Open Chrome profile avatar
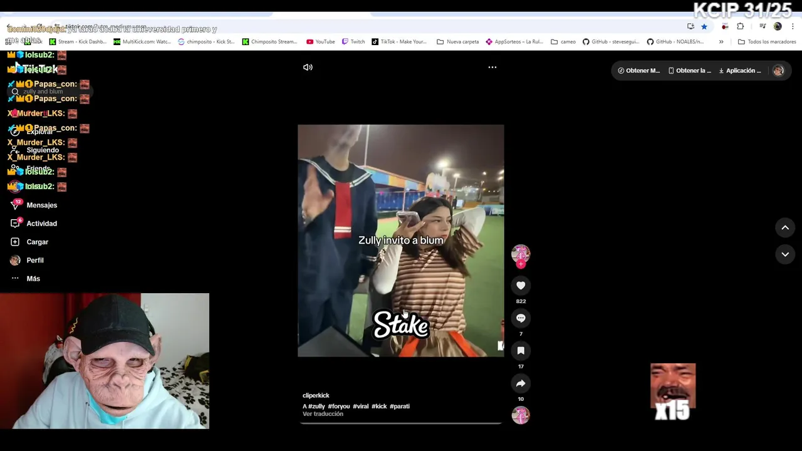The image size is (802, 451). click(778, 26)
